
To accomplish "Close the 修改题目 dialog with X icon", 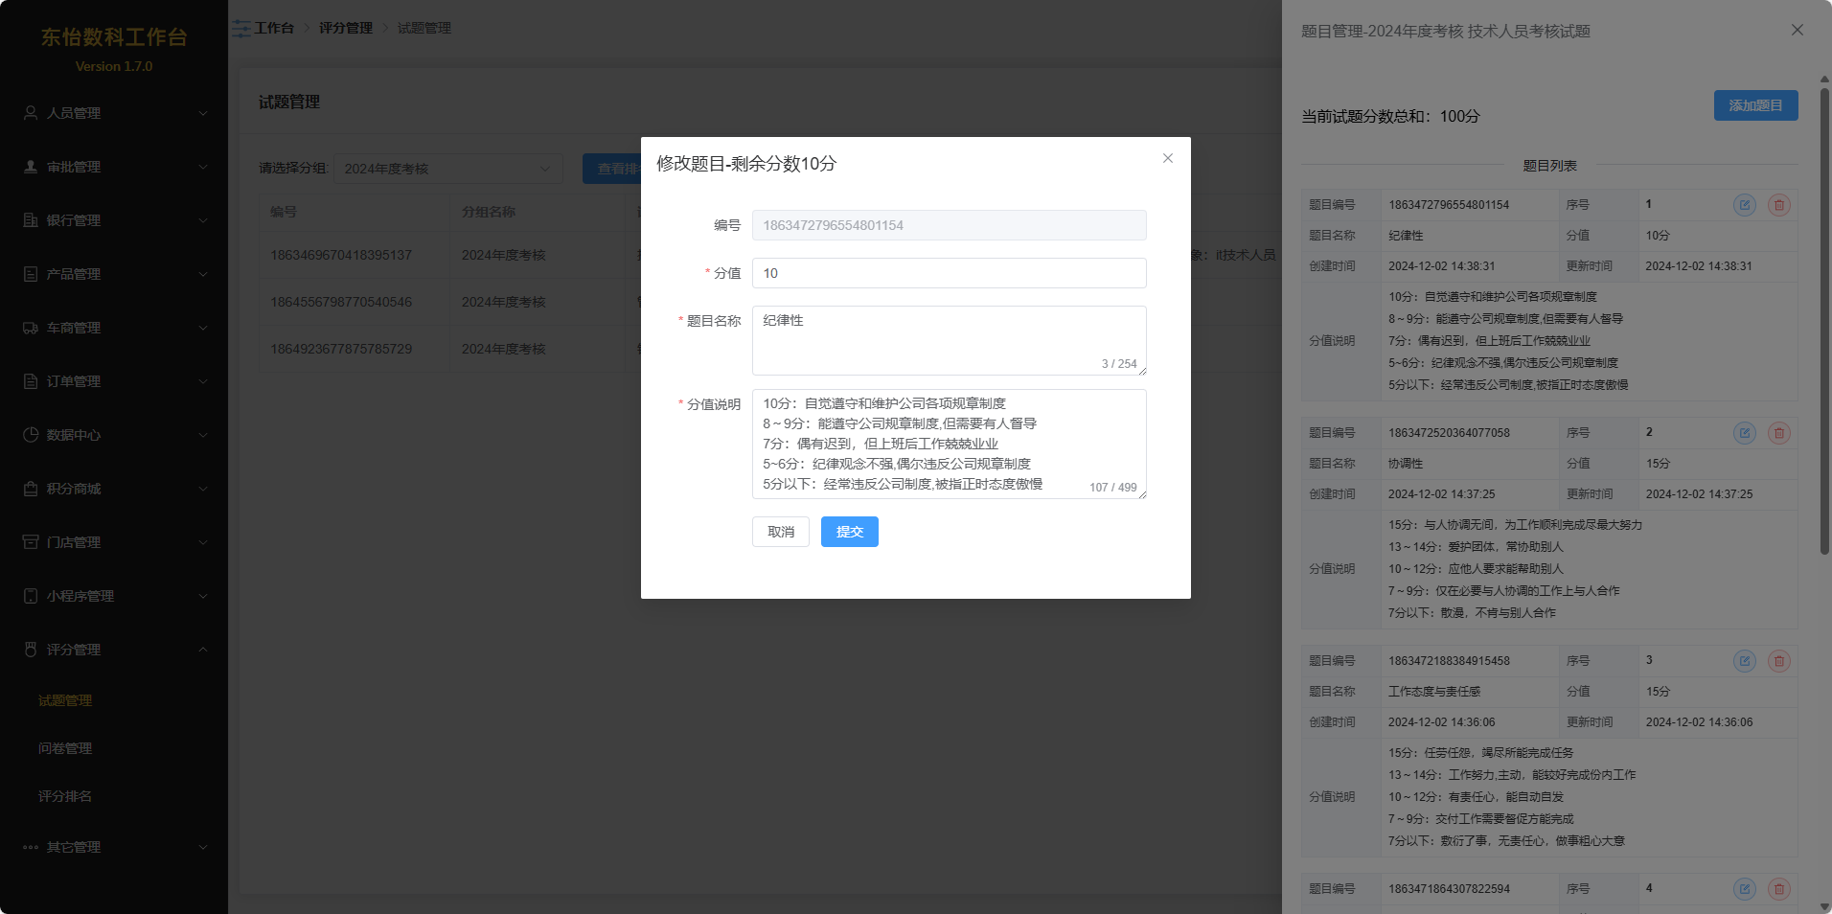I will [1167, 159].
